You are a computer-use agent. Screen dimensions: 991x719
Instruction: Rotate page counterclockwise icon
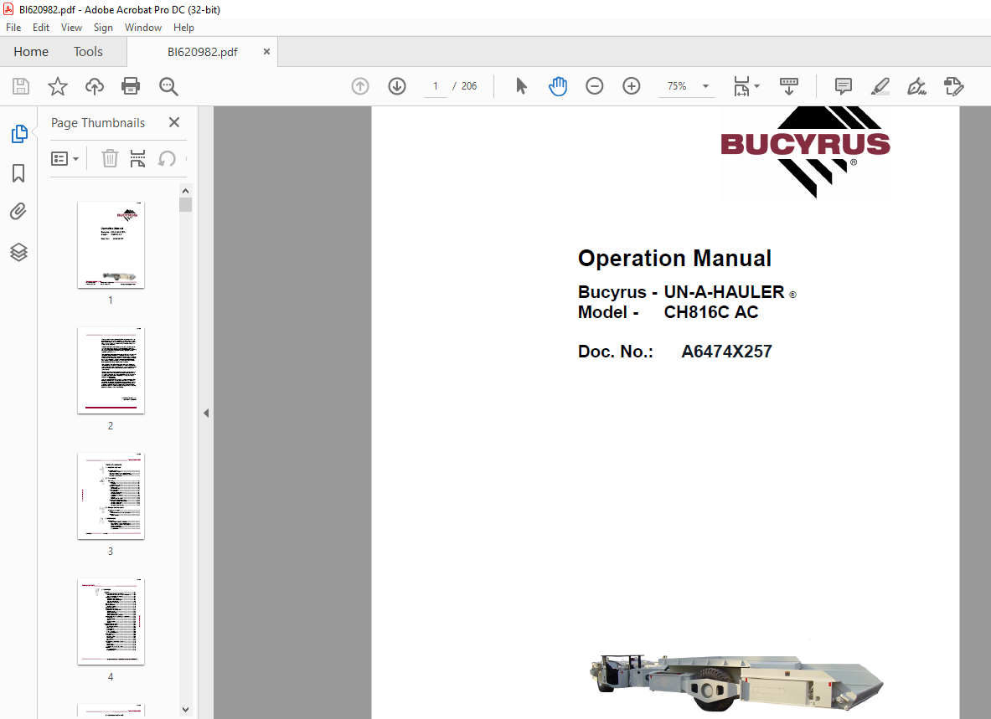click(x=167, y=158)
